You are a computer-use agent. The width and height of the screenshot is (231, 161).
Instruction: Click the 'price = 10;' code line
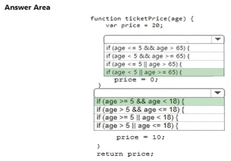[x=140, y=137]
